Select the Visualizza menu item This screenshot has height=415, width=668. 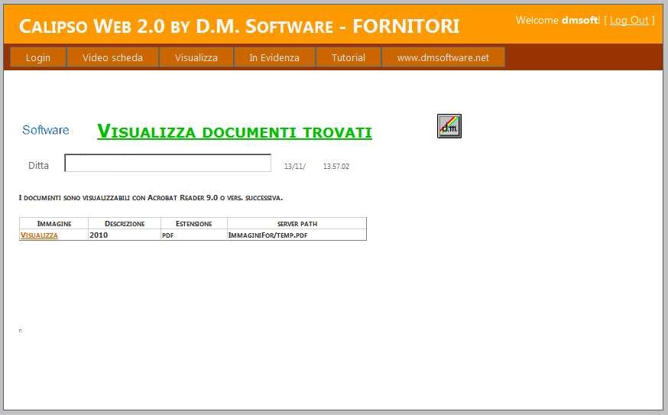point(196,57)
